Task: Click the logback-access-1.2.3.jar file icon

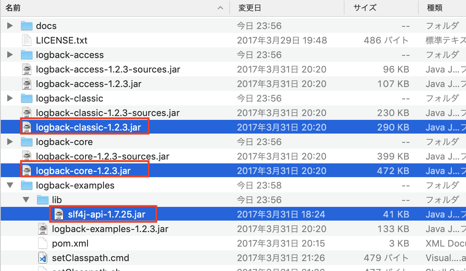Action: point(26,84)
